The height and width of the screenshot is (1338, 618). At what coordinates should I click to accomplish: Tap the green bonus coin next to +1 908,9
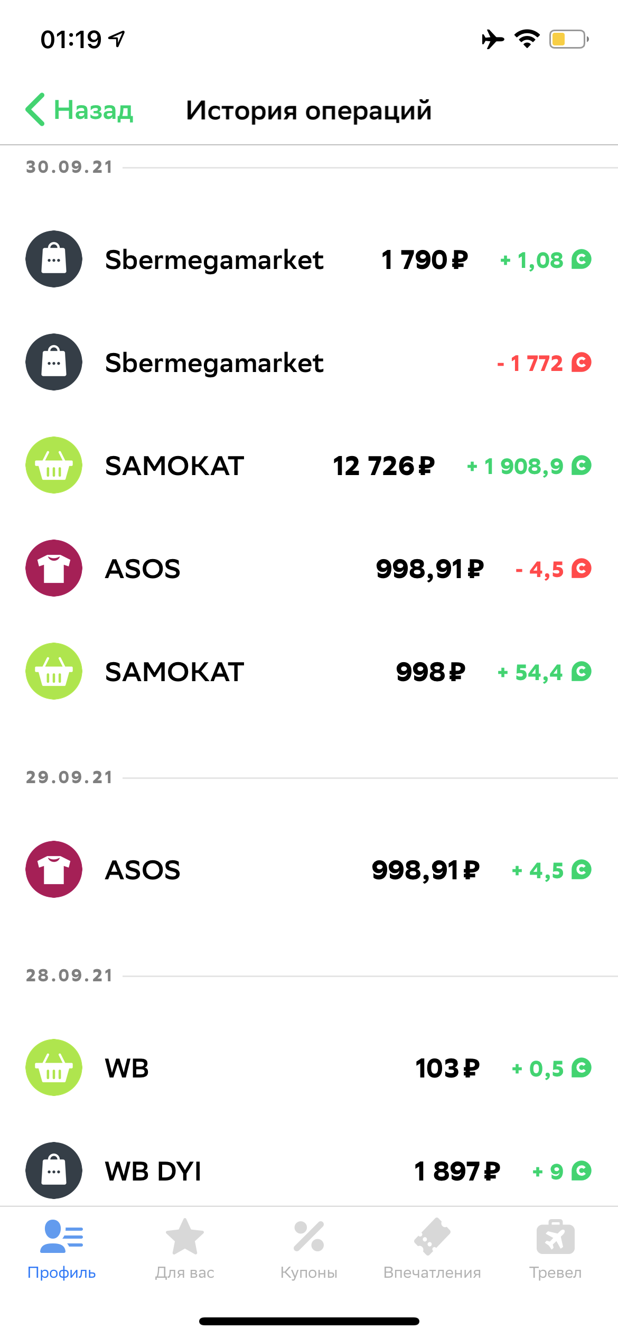point(581,466)
